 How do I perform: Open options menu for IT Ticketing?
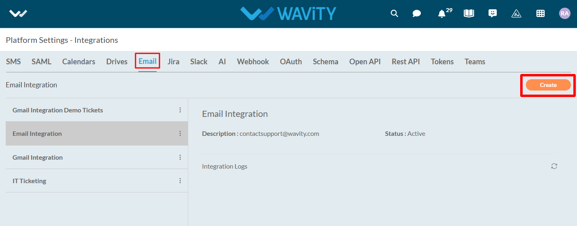point(180,181)
